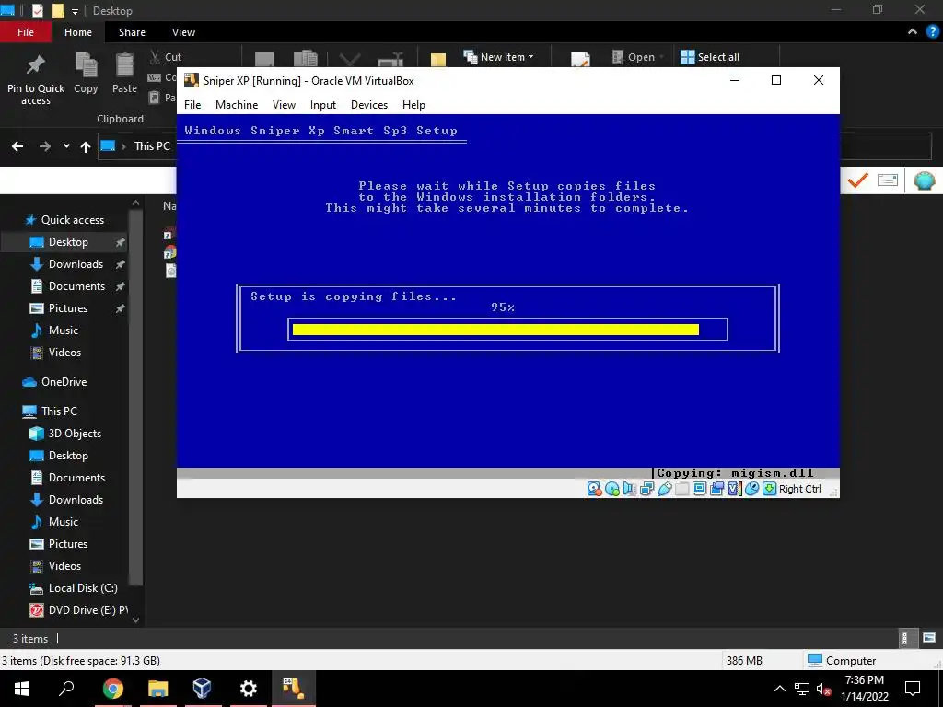
Task: Open the USB devices indicator in VirtualBox
Action: [x=665, y=489]
